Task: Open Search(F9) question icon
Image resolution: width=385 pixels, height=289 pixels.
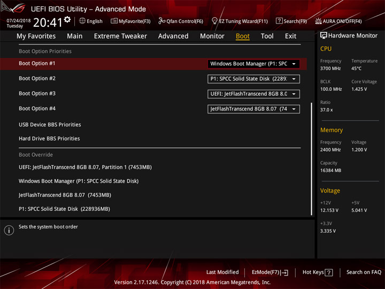Action: click(x=279, y=21)
